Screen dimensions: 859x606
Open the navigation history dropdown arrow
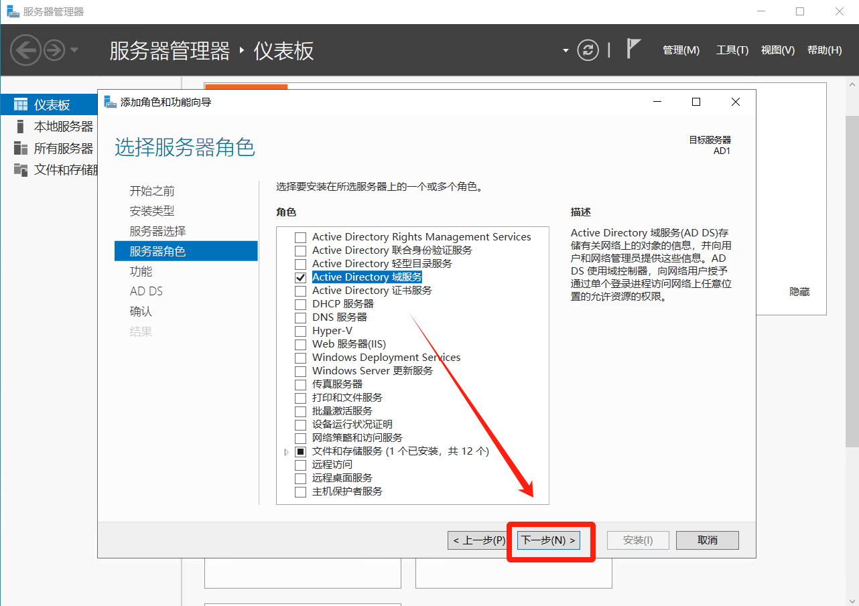74,50
